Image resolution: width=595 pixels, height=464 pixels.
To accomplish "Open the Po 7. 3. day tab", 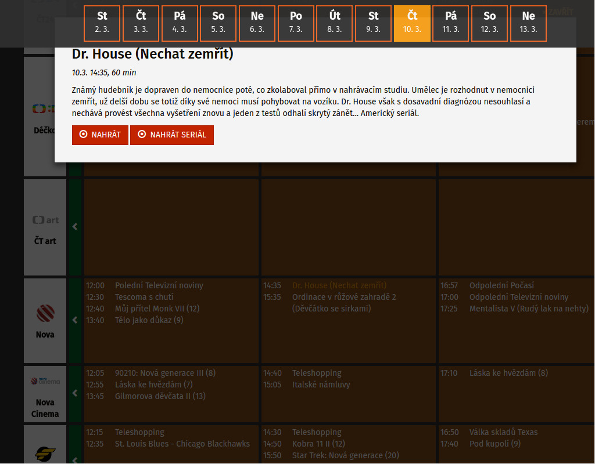I will [x=296, y=23].
